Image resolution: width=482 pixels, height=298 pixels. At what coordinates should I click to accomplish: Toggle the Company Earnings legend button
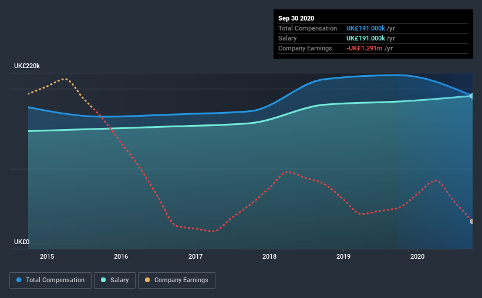(x=177, y=280)
